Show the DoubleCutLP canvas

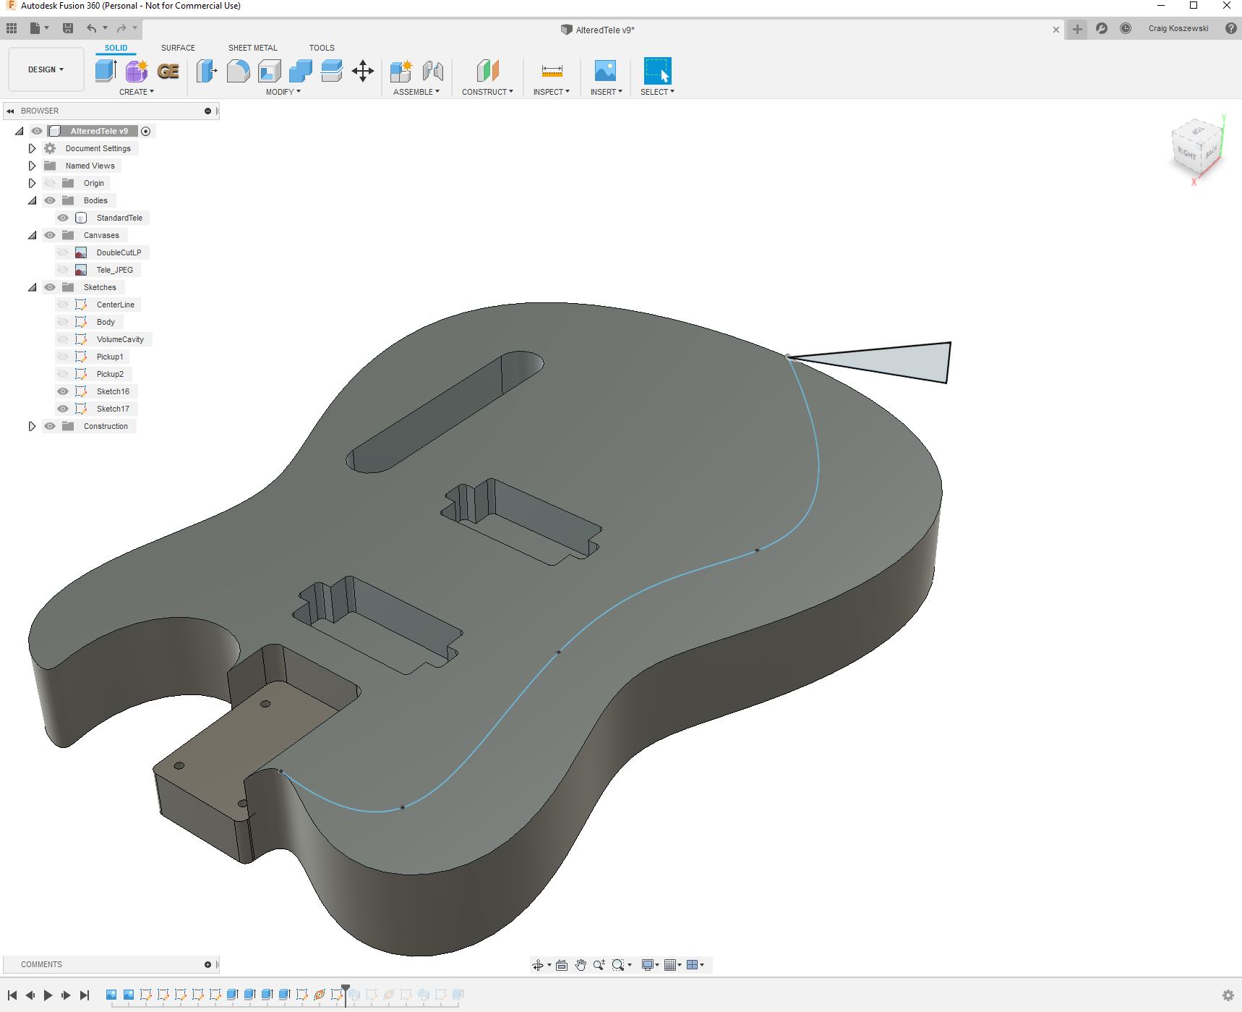point(63,252)
